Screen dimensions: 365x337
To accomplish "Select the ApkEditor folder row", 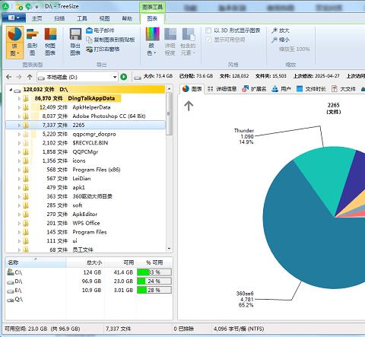I will pos(85,215).
